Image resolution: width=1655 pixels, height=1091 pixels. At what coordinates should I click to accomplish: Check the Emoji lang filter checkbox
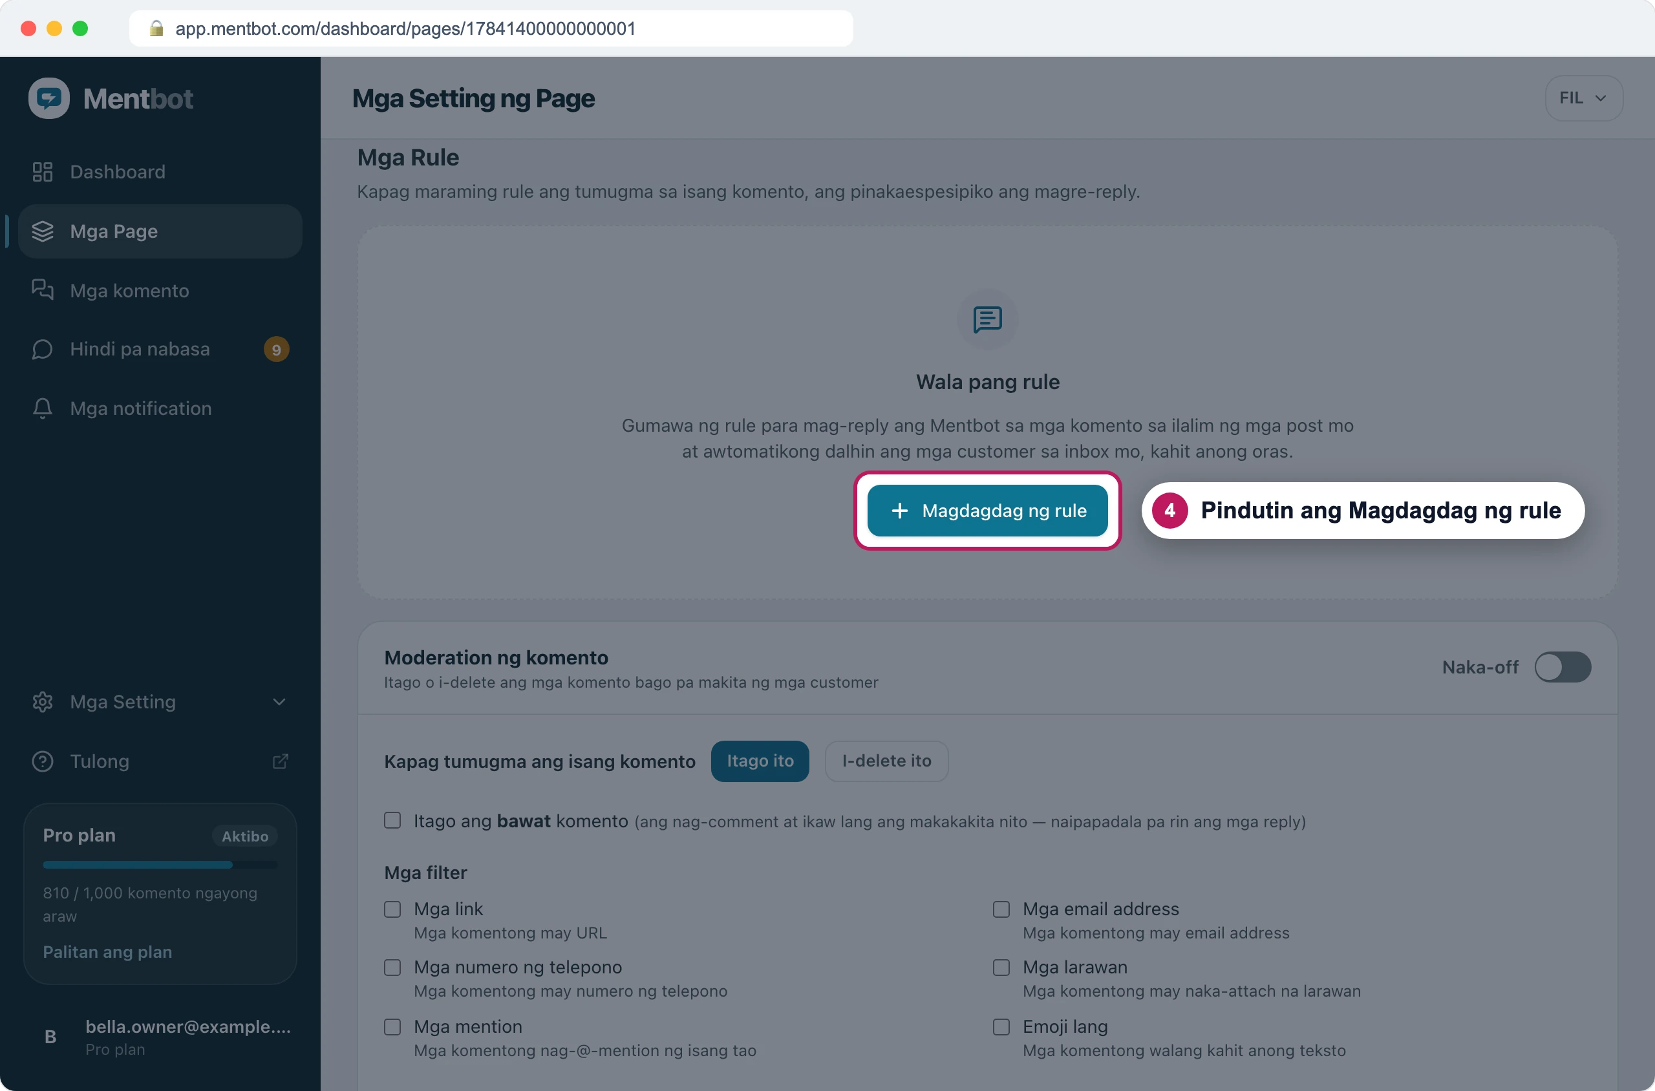(x=1001, y=1027)
